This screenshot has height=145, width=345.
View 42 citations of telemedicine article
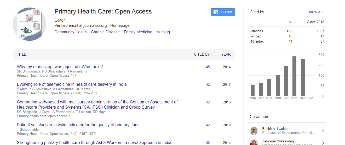point(208,84)
